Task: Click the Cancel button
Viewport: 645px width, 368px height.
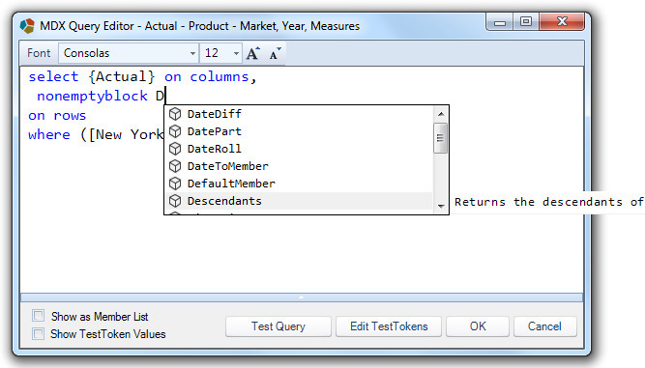Action: pos(544,326)
